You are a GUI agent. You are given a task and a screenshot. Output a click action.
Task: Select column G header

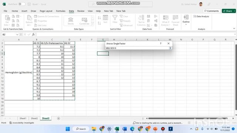(x=103, y=40)
